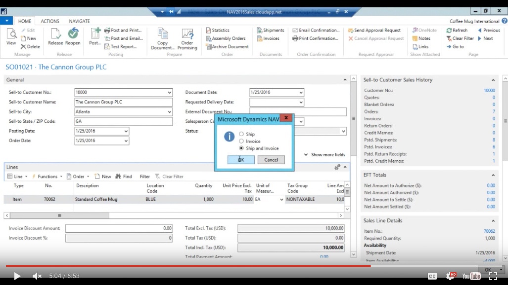Collapse the General fasttab
This screenshot has height=285, width=508.
click(345, 80)
